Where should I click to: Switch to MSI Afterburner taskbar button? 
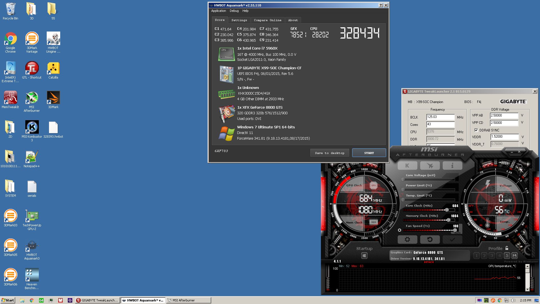click(188, 300)
